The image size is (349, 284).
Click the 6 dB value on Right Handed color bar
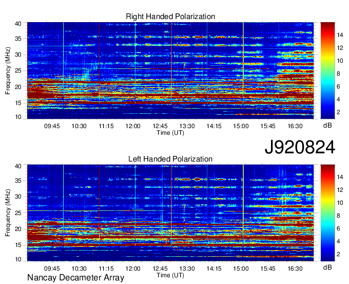[338, 86]
